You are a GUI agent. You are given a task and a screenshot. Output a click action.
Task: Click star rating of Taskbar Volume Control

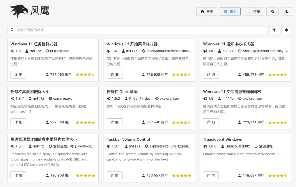(x=182, y=176)
